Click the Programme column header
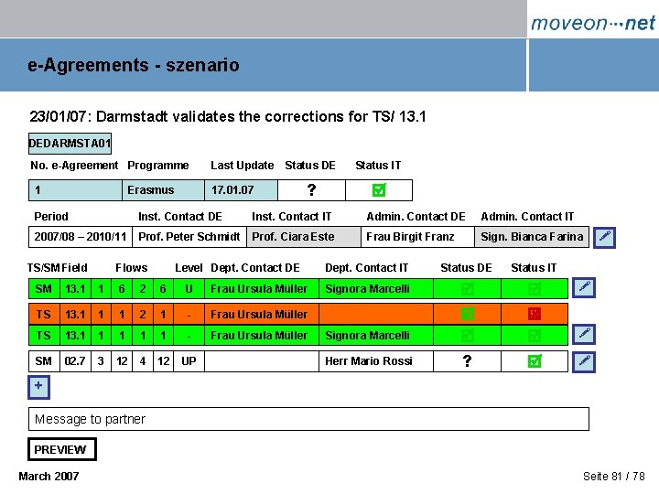 (x=158, y=165)
